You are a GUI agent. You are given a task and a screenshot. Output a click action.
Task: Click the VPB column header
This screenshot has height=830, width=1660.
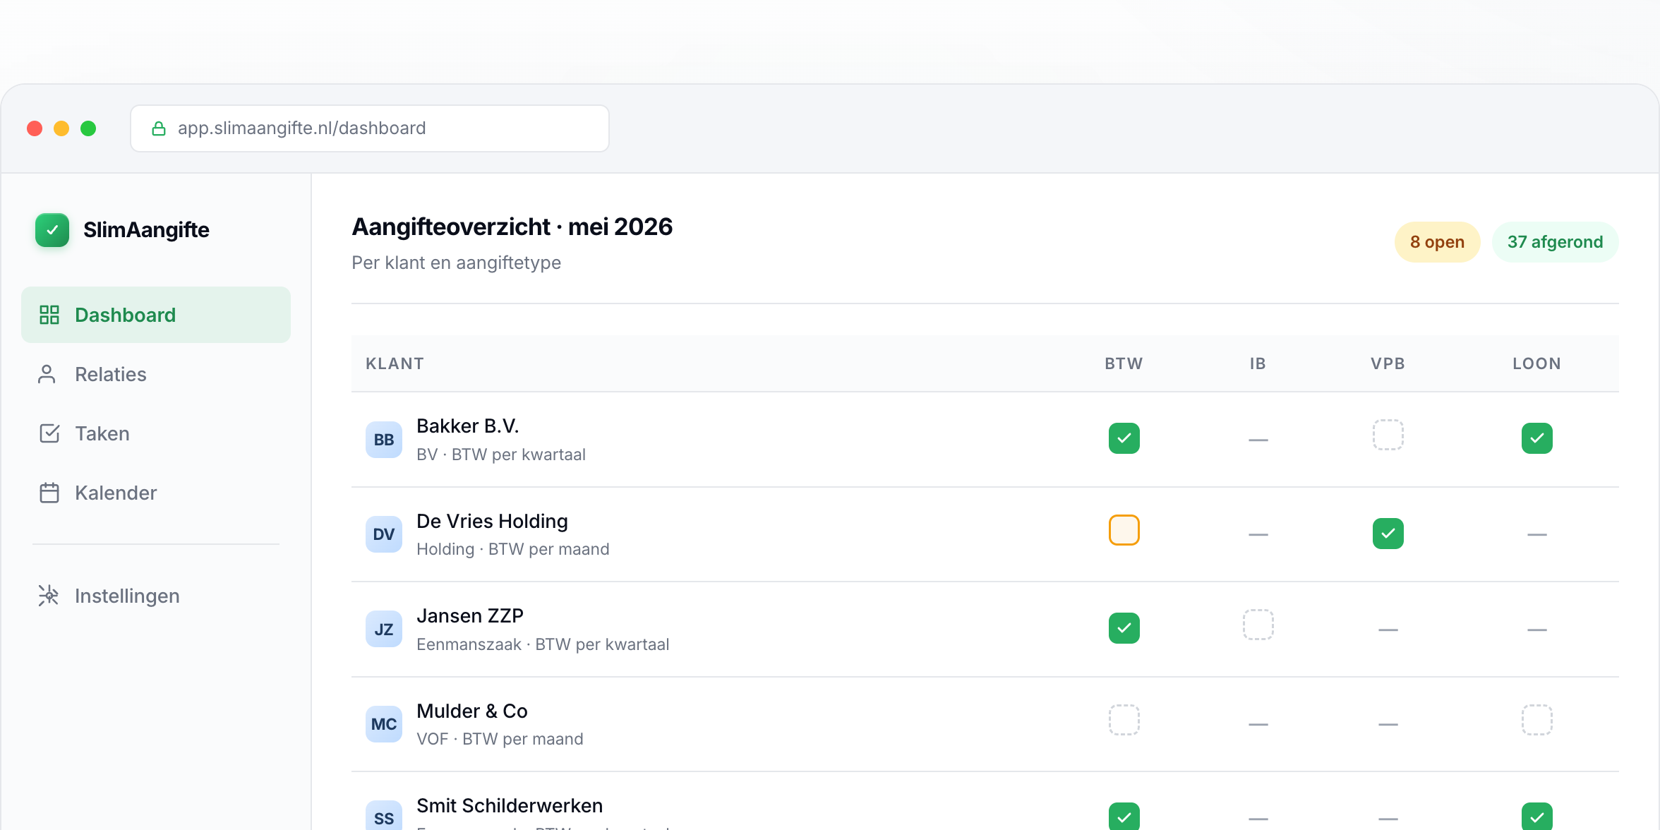(1388, 363)
